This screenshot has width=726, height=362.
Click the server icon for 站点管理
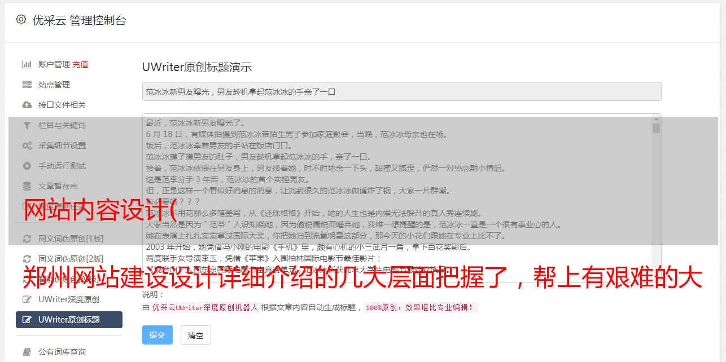pyautogui.click(x=27, y=85)
